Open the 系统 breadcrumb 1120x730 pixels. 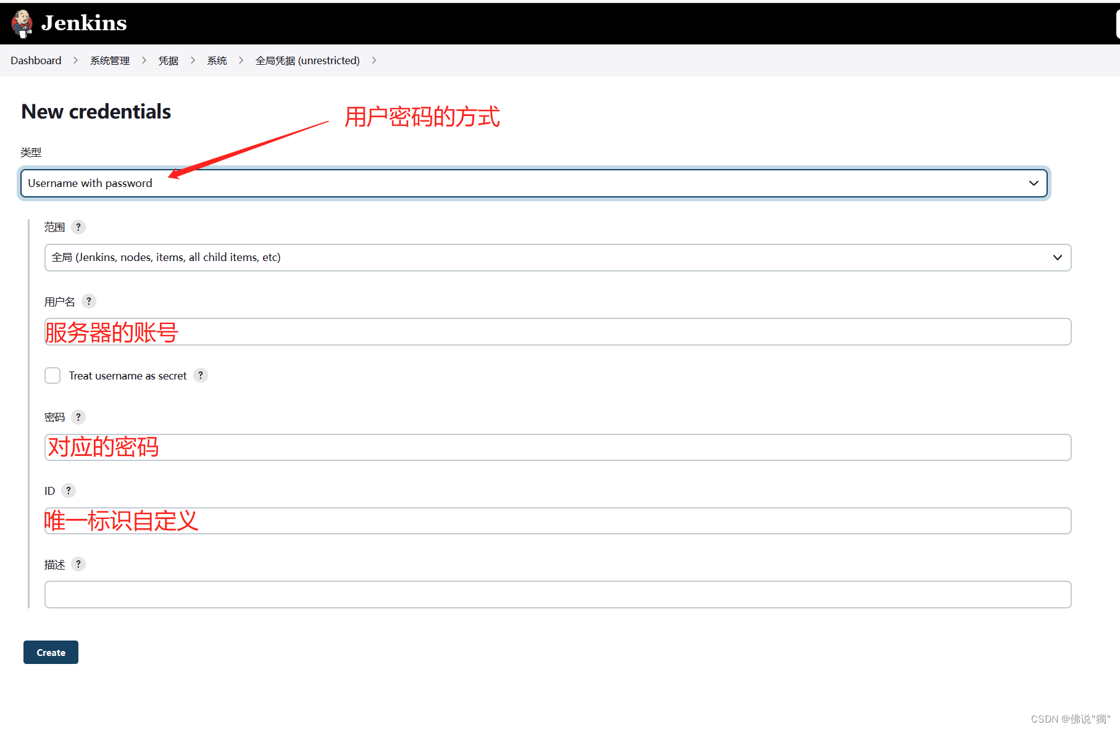(217, 60)
